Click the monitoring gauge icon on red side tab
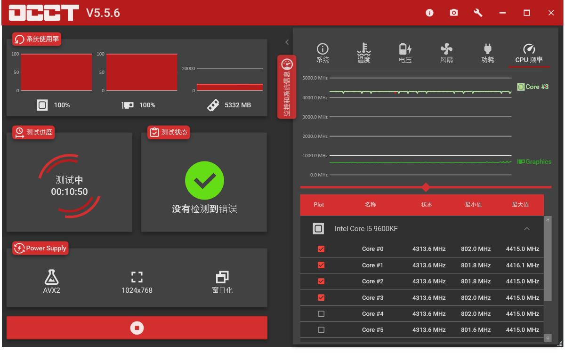Image resolution: width=565 pixels, height=353 pixels. point(287,64)
